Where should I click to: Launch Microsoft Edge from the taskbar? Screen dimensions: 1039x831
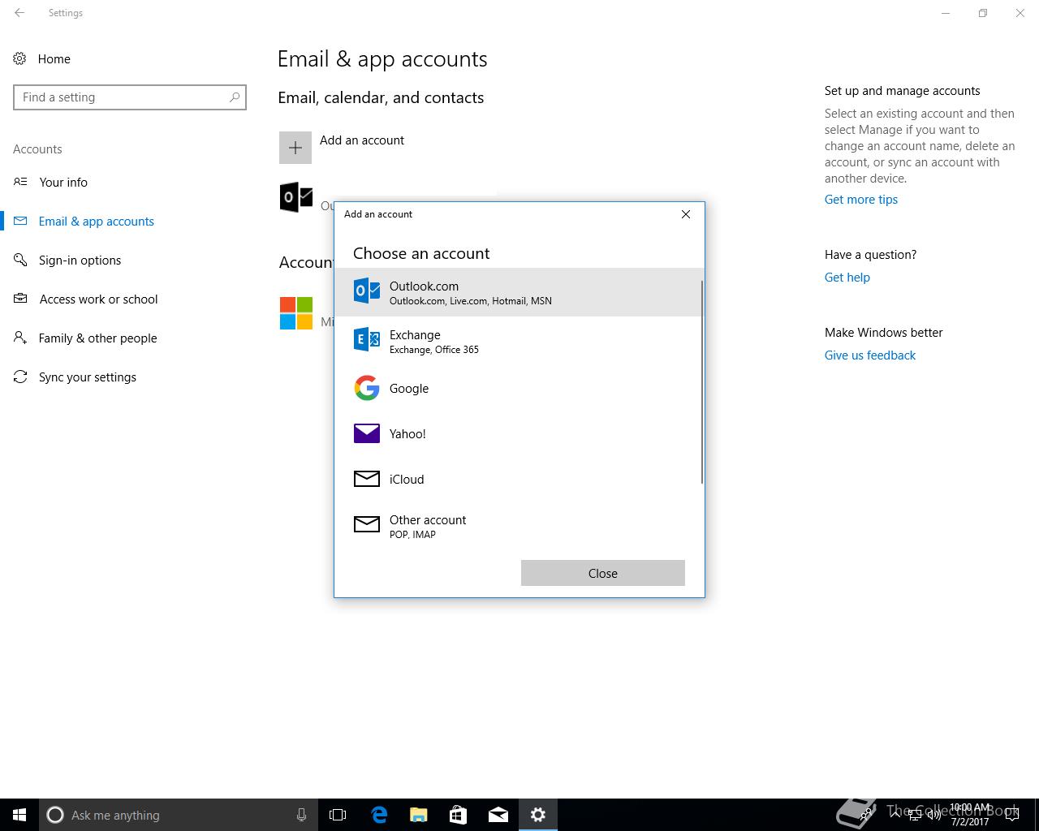click(x=379, y=815)
